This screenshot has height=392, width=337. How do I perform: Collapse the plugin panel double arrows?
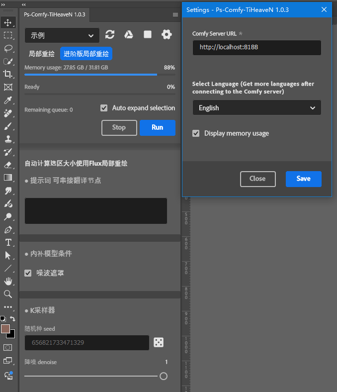tap(24, 4)
